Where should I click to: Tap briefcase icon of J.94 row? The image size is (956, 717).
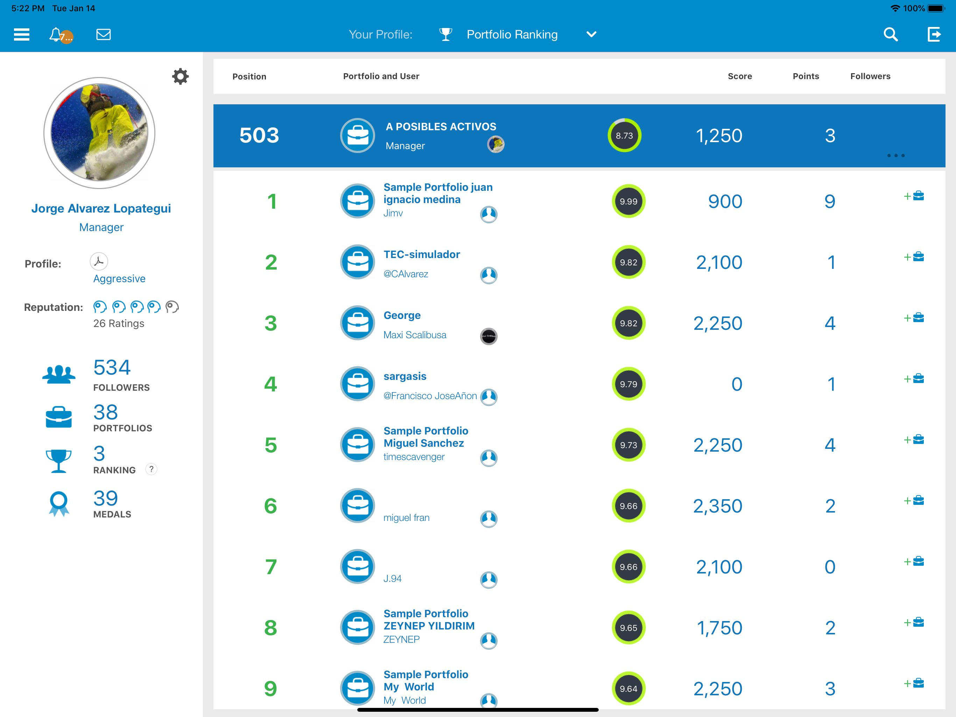pyautogui.click(x=357, y=566)
